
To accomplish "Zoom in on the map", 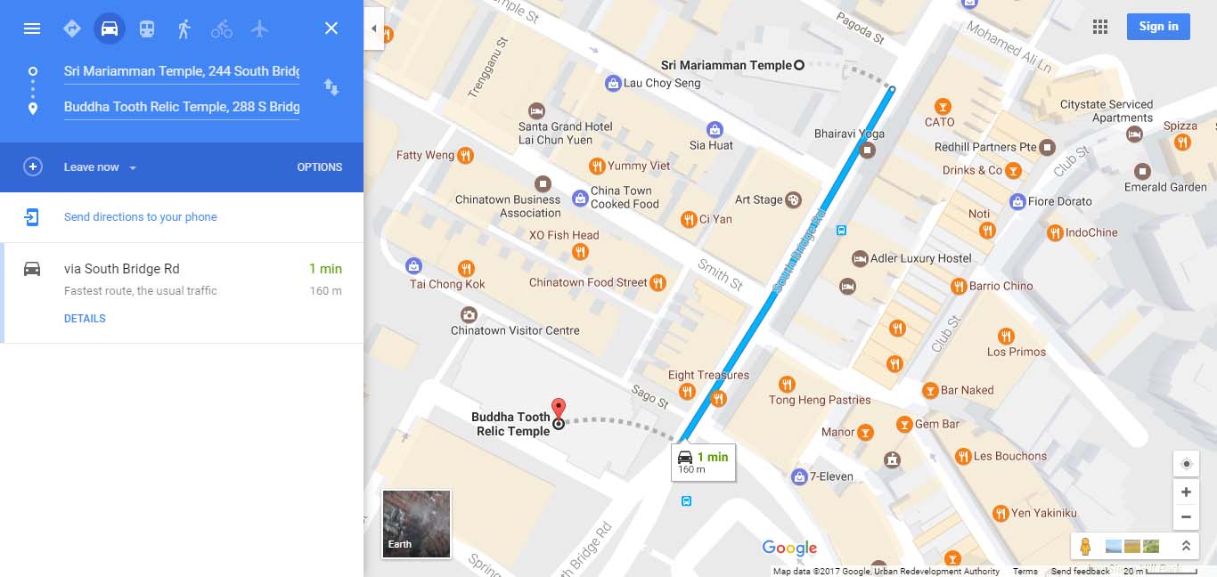I will coord(1186,492).
